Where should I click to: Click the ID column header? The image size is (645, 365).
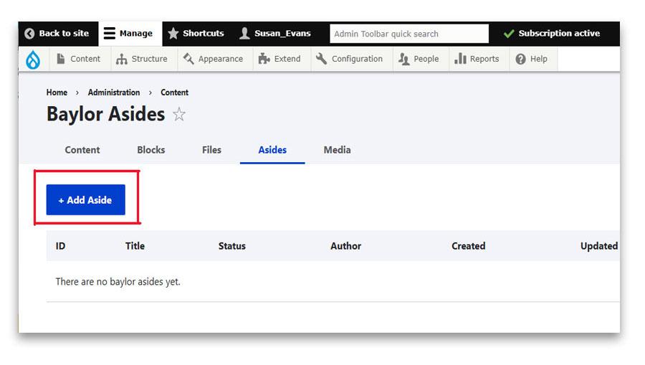(x=60, y=246)
